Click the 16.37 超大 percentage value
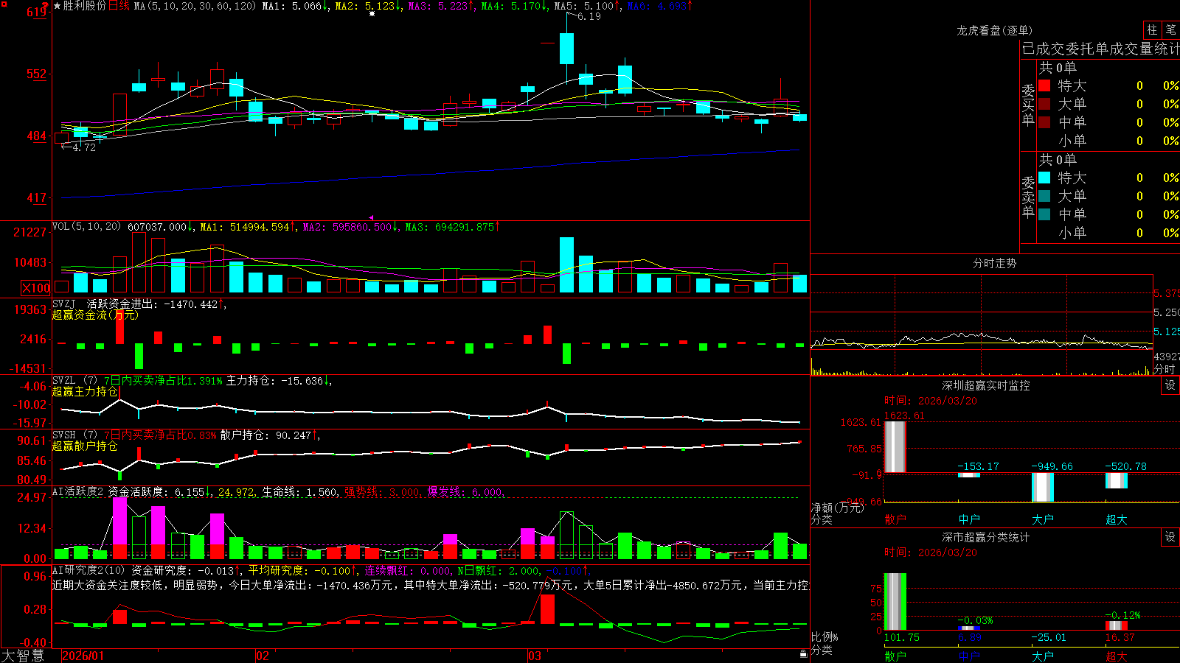 coord(1120,637)
